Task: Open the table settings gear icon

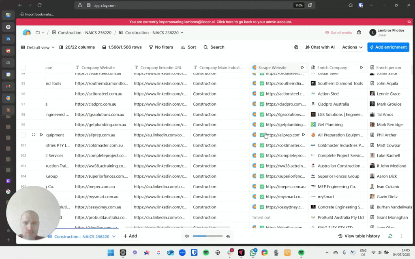Action: (296, 47)
